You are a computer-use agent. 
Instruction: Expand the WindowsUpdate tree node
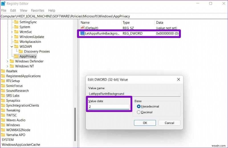[12, 37]
